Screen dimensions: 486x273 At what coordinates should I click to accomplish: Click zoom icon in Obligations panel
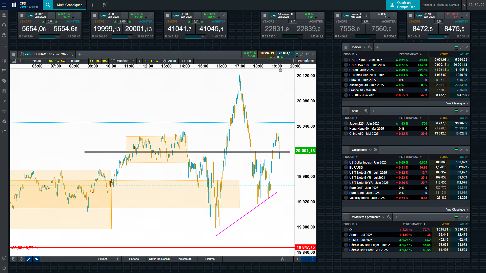pyautogui.click(x=376, y=150)
